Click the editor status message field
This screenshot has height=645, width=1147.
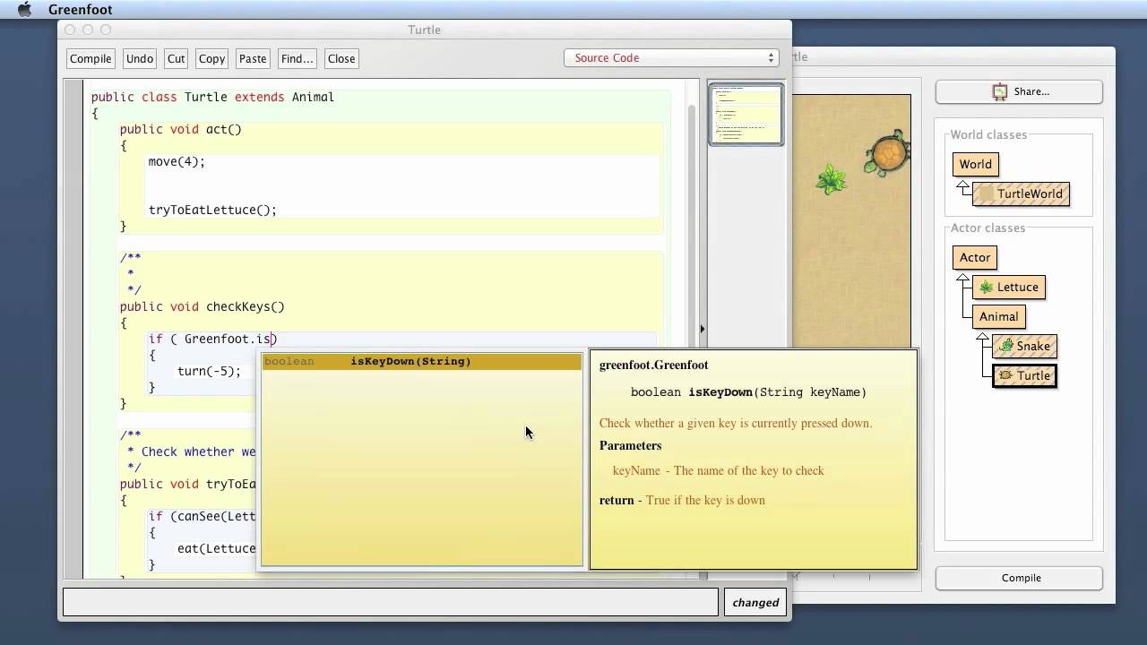(x=390, y=602)
